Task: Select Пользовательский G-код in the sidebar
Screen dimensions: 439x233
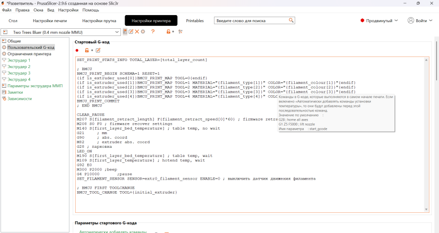Action: [x=31, y=47]
